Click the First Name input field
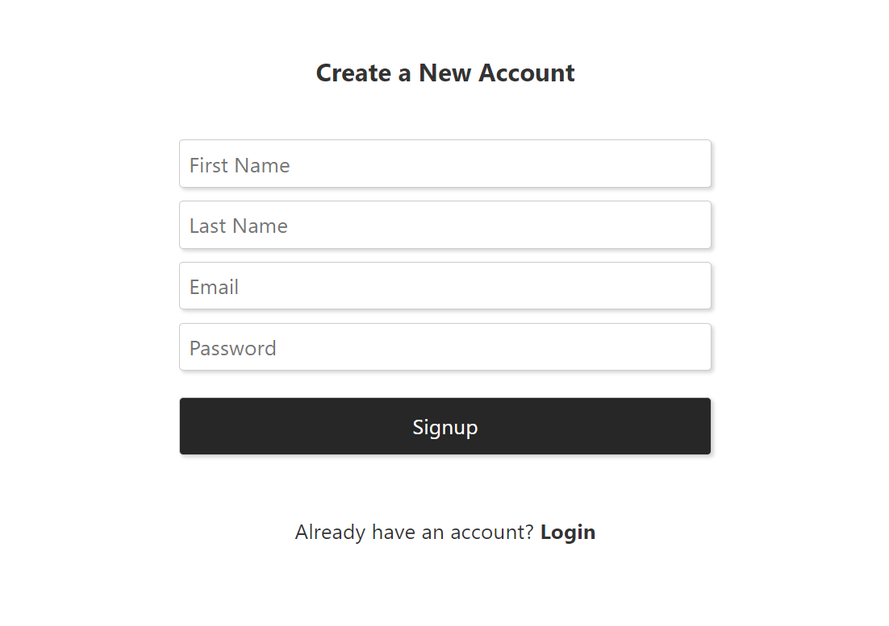This screenshot has height=626, width=889. [x=444, y=164]
